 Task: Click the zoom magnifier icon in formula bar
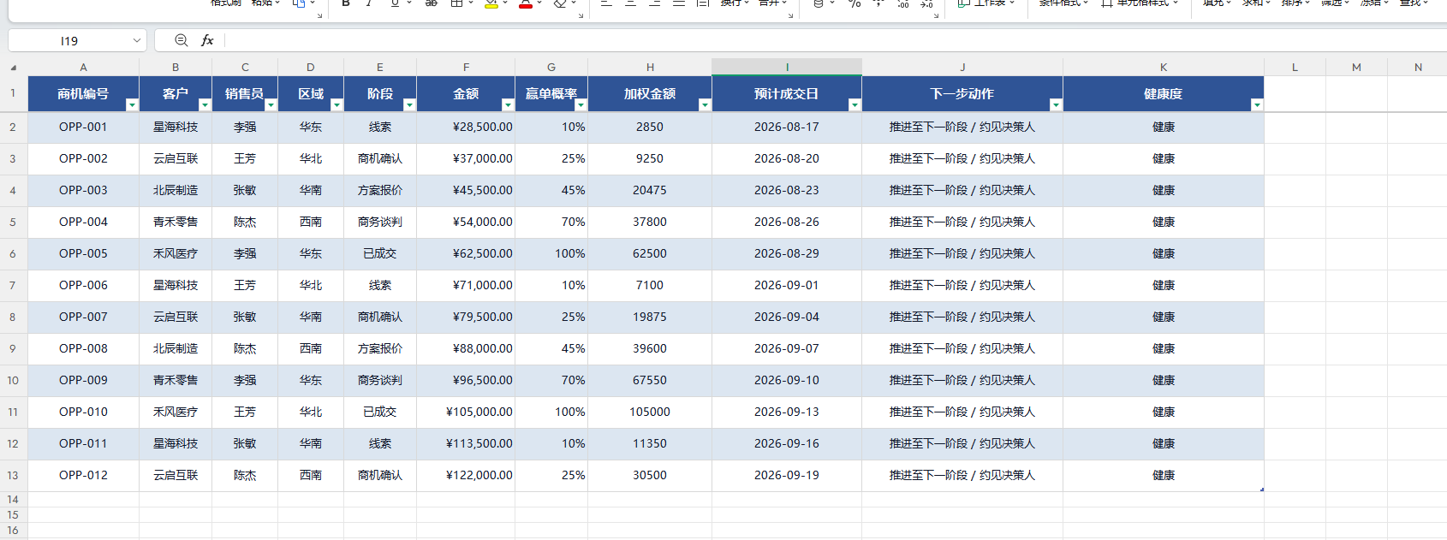coord(181,40)
